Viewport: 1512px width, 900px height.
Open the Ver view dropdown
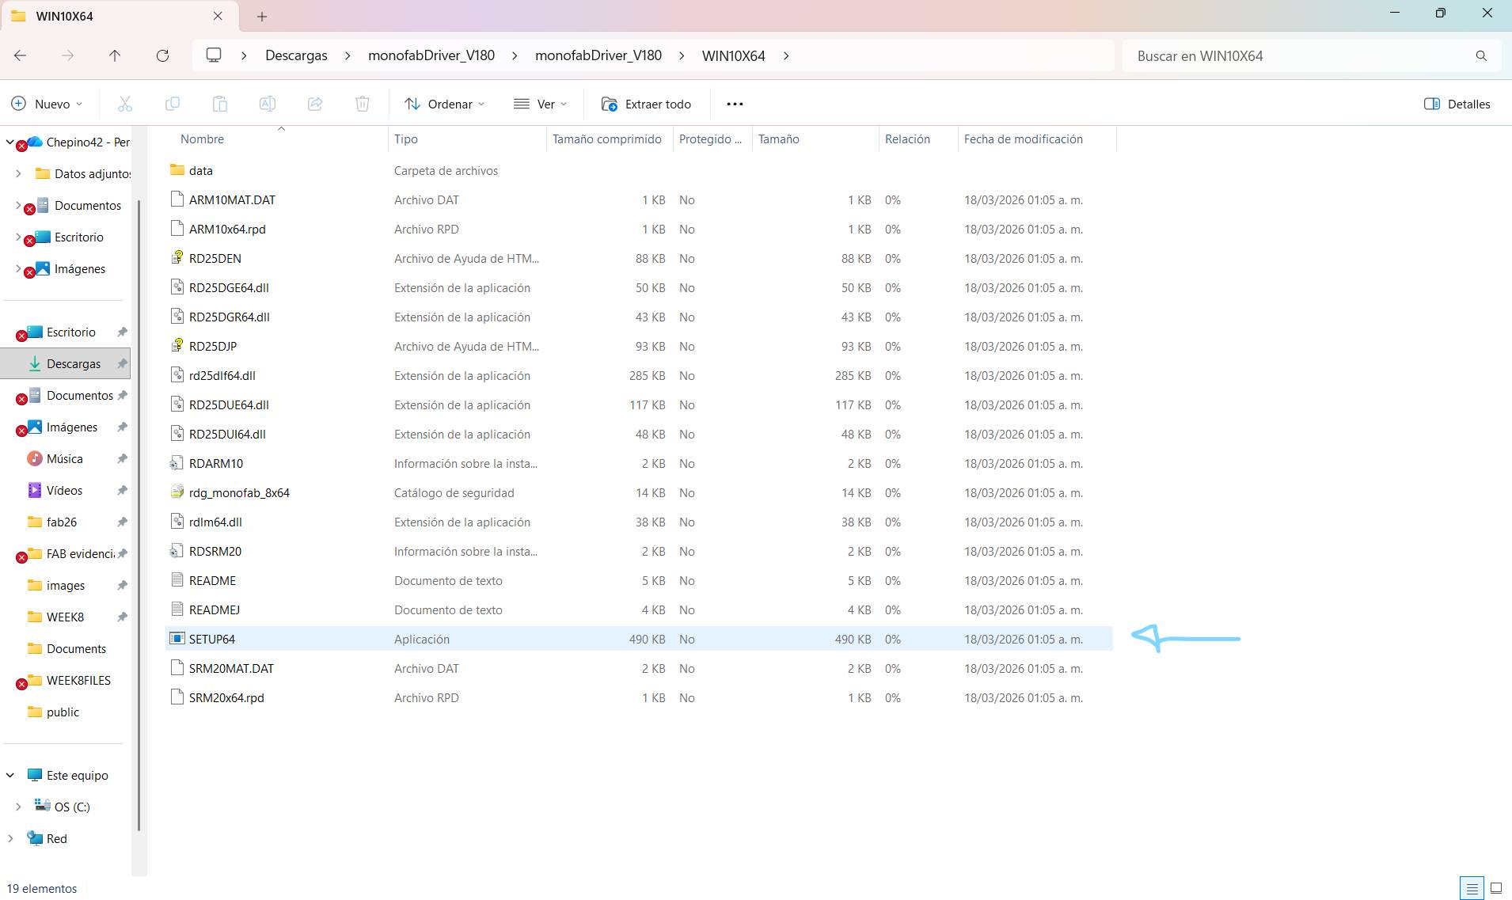point(541,104)
